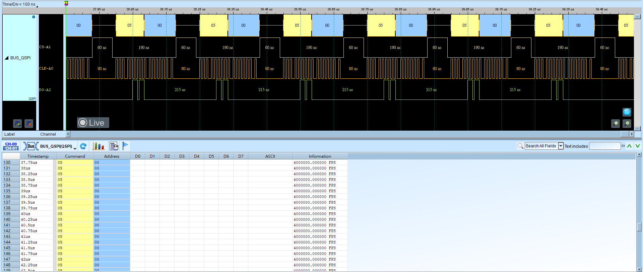Click the CLK-A0 signal label

tap(46, 68)
